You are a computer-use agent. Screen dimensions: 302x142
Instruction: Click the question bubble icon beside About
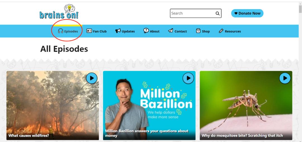point(146,31)
